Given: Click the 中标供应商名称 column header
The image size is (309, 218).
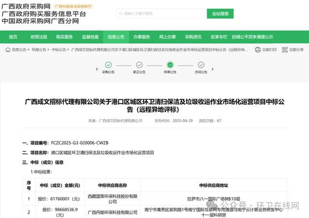Looking at the screenshot, I should click(112, 185).
